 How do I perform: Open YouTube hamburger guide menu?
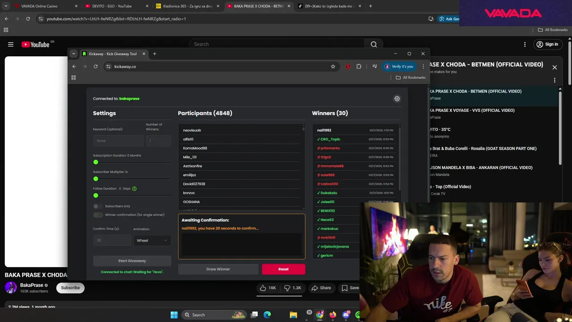(11, 44)
